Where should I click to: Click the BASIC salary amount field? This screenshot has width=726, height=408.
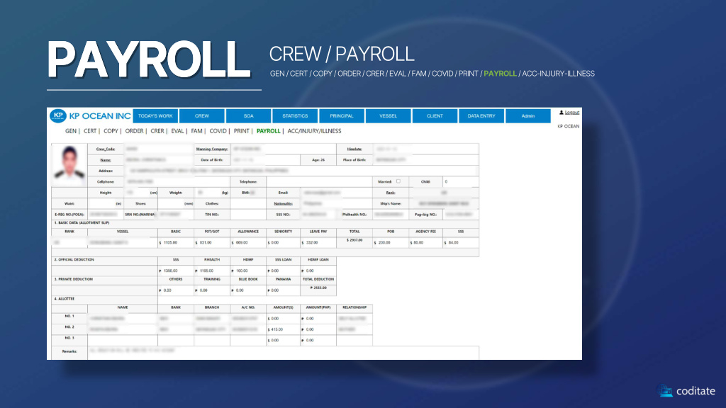point(176,242)
